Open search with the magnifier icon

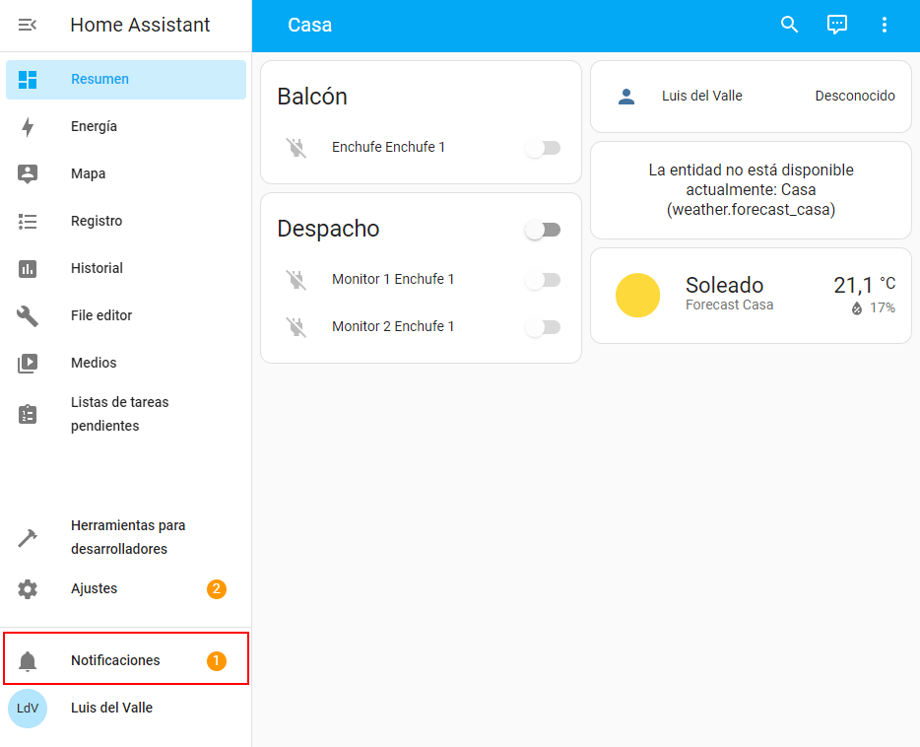(x=789, y=25)
